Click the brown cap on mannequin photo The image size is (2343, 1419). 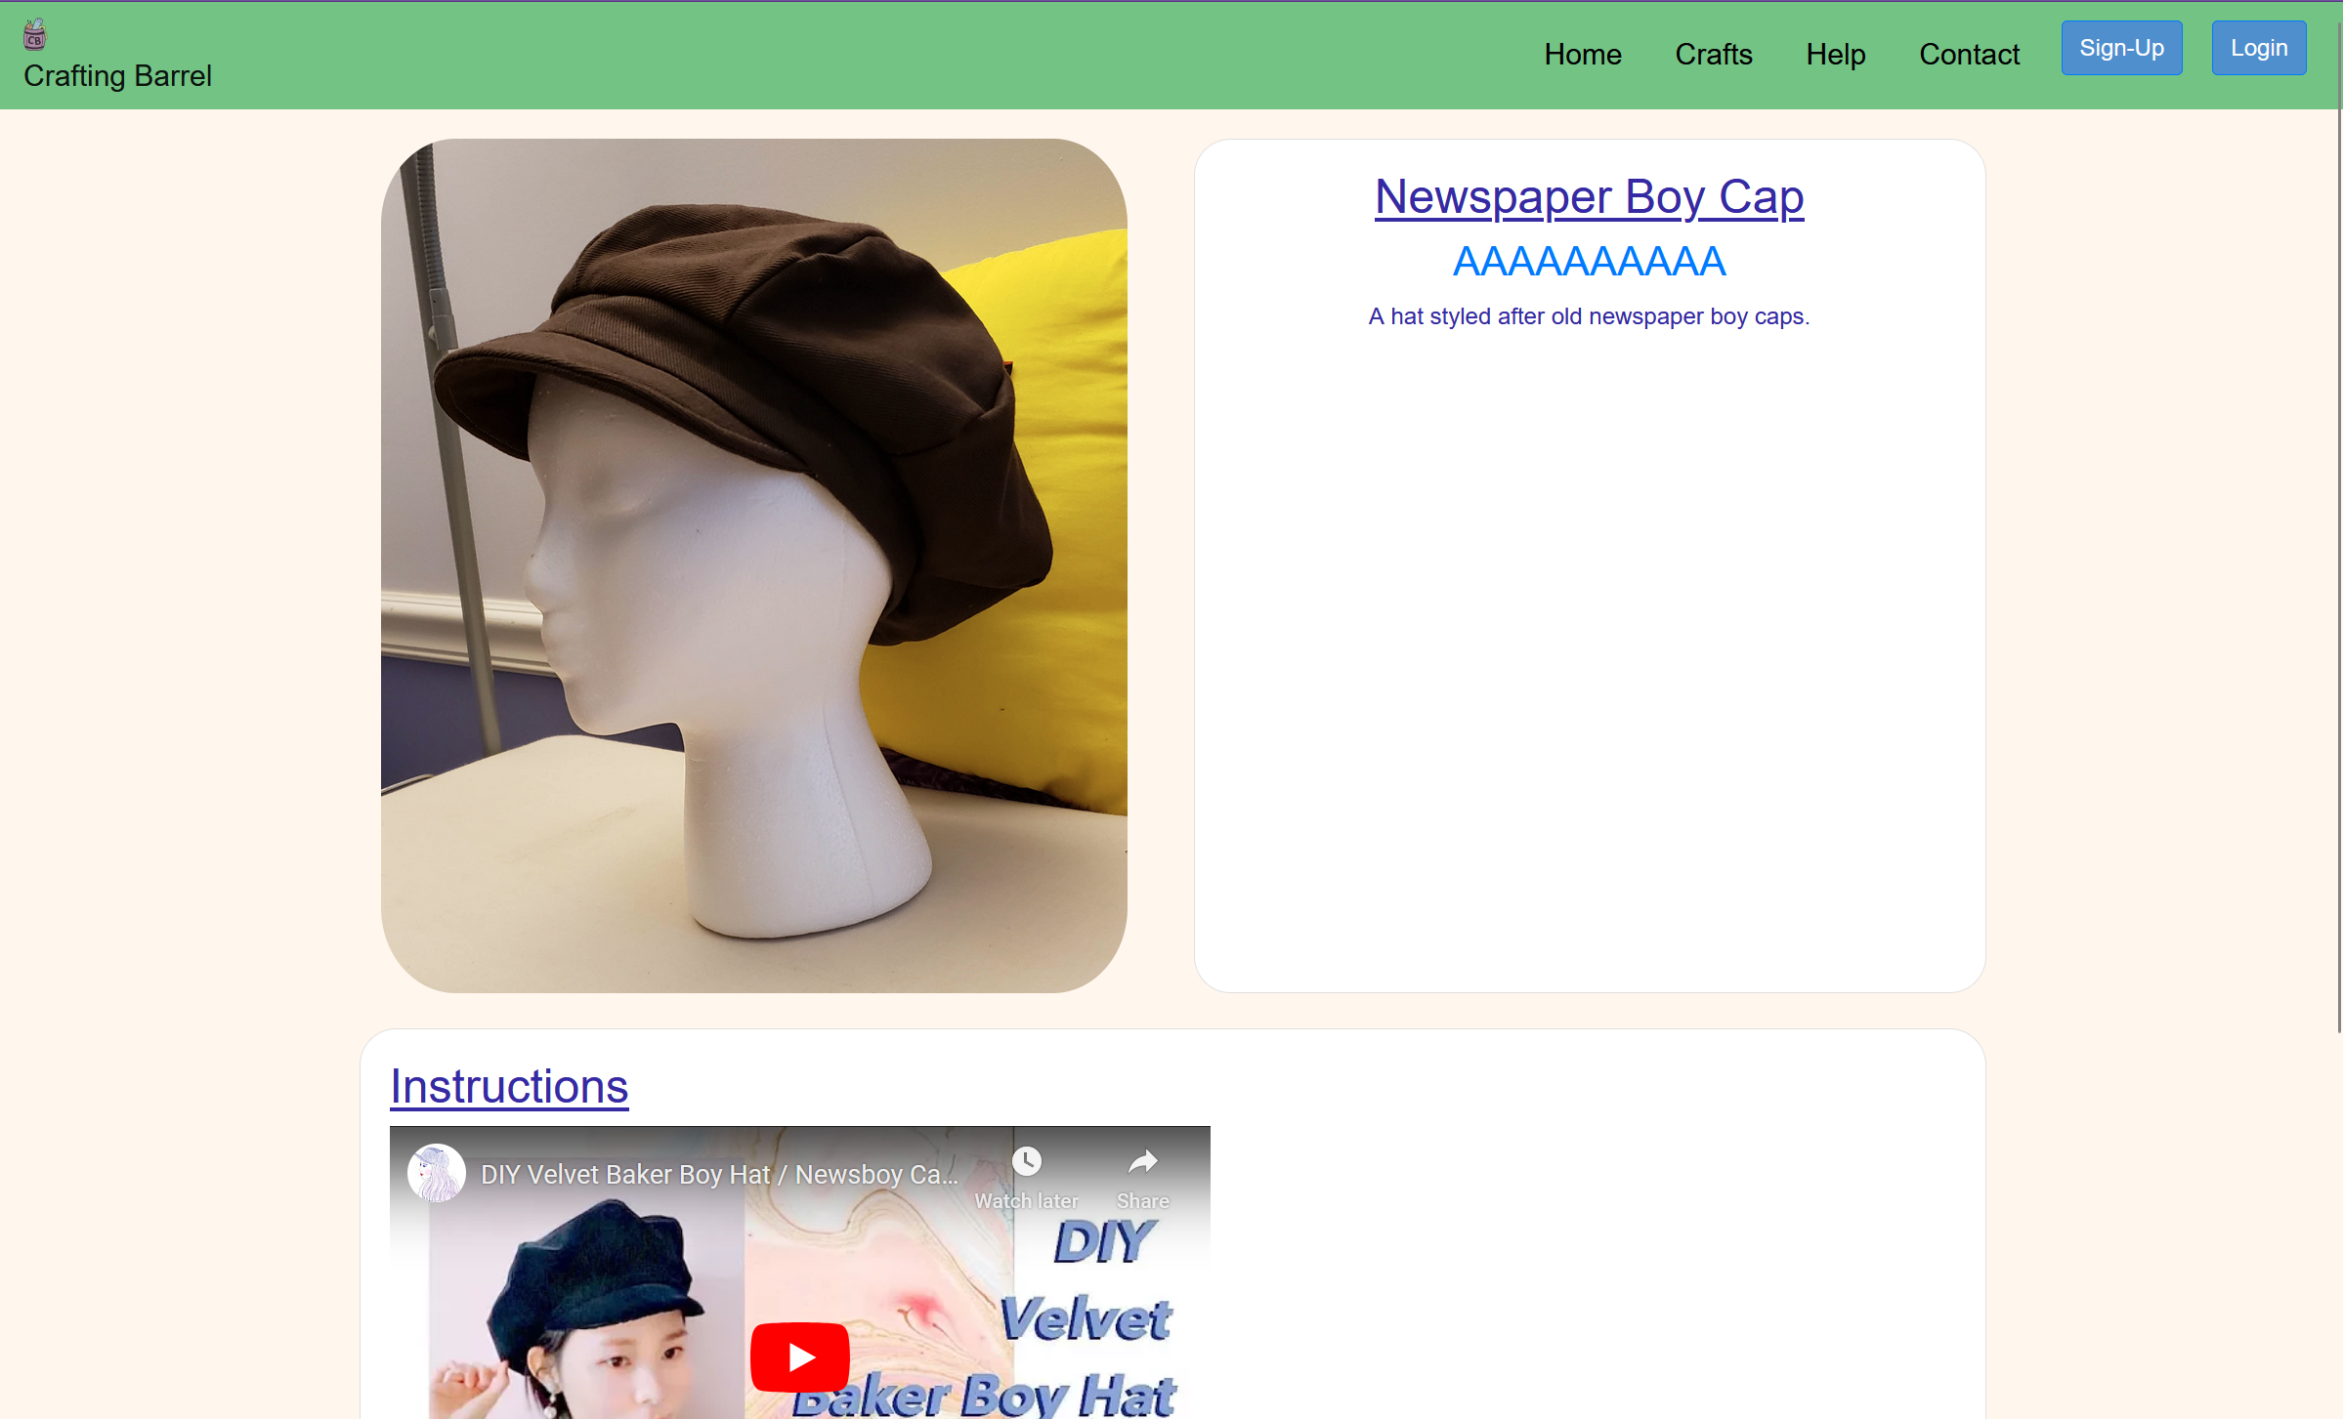pos(753,565)
